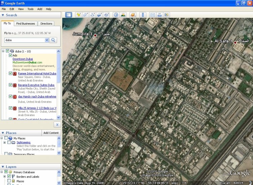The image size is (253, 185).
Task: Collapse the Primary Database node
Action: click(2, 172)
